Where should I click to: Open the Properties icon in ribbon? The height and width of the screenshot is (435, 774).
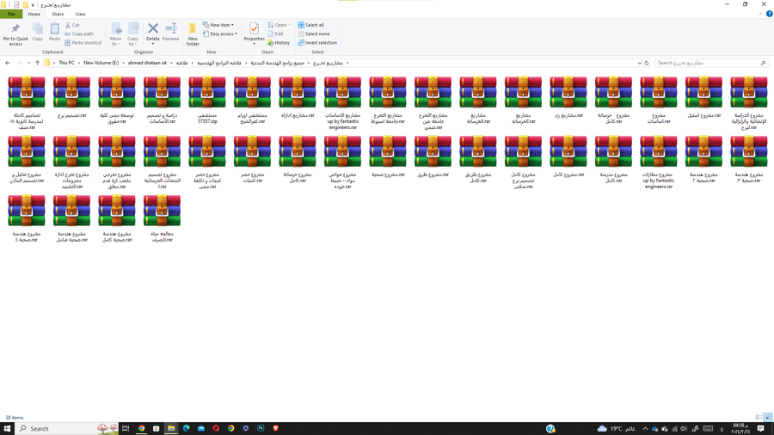pos(254,33)
